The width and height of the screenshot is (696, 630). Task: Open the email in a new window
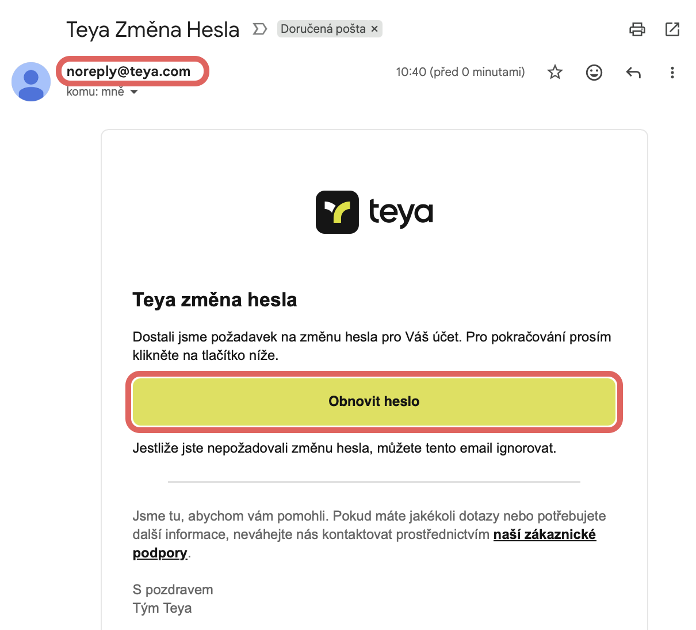672,29
